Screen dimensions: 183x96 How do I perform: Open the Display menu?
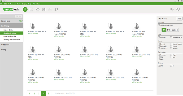(x=24, y=4)
